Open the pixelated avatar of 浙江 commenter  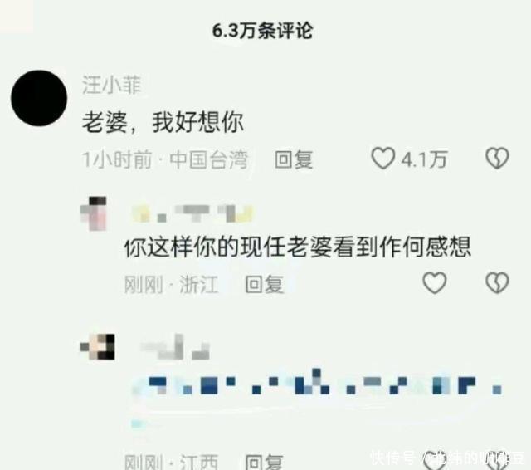[x=94, y=213]
